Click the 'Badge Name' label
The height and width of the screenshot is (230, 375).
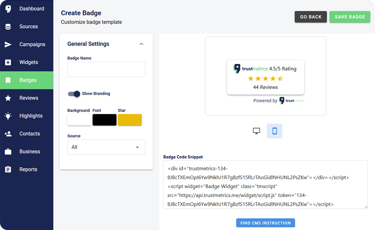pyautogui.click(x=79, y=58)
